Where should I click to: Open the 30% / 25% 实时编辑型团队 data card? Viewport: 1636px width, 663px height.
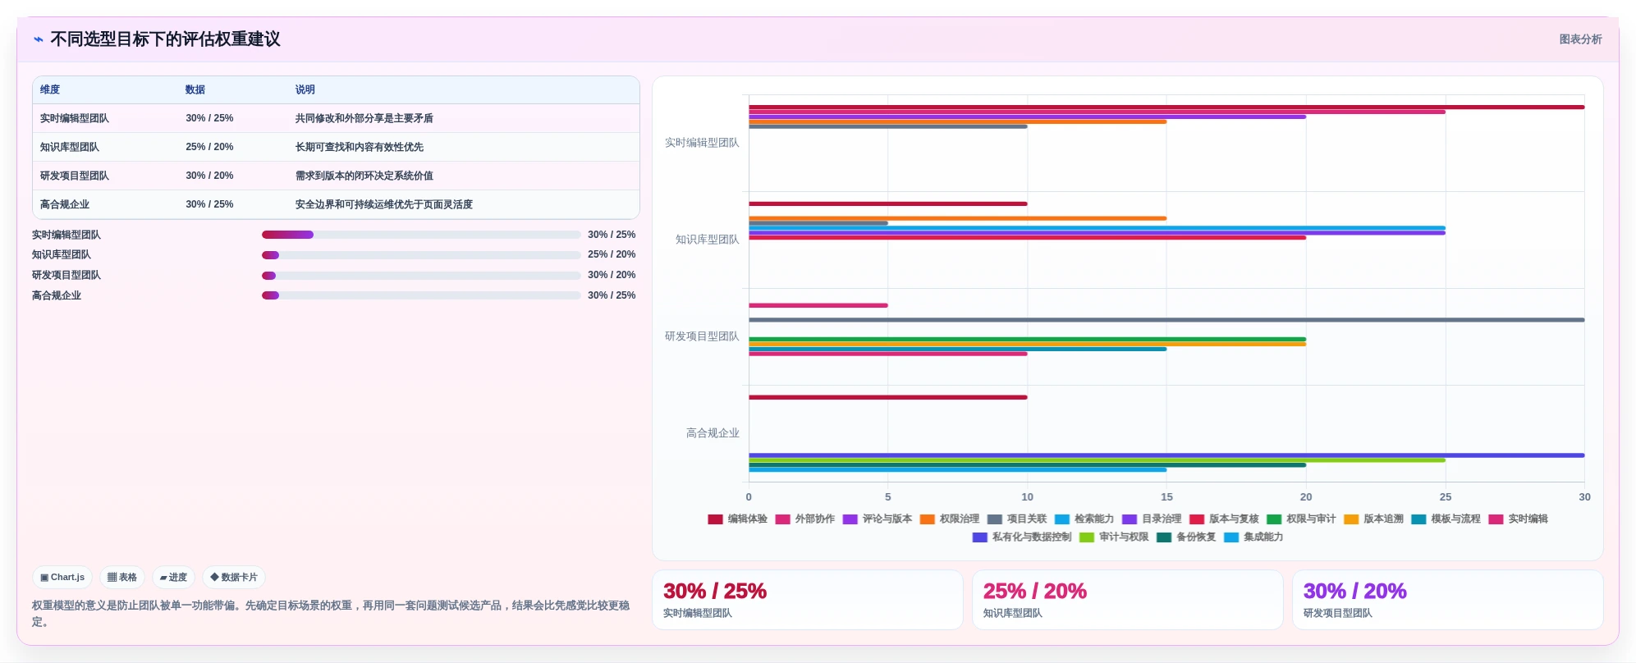[x=808, y=600]
